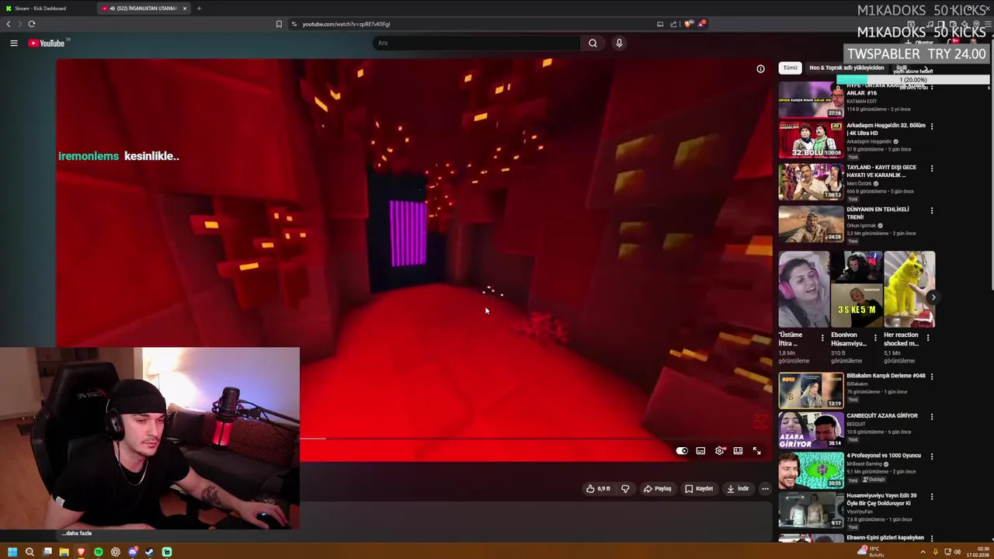Open options for 'Her reaction shocked m...' Short

928,338
